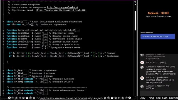Screen dimensions: 178x100
Task: Expand the fold beside class Tr_TZe1
Action: tap(3, 91)
